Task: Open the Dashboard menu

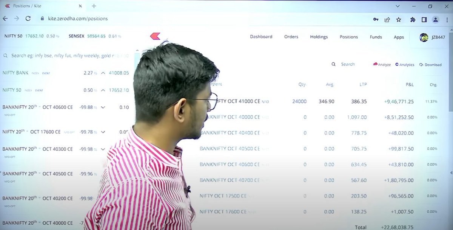Action: [x=261, y=37]
